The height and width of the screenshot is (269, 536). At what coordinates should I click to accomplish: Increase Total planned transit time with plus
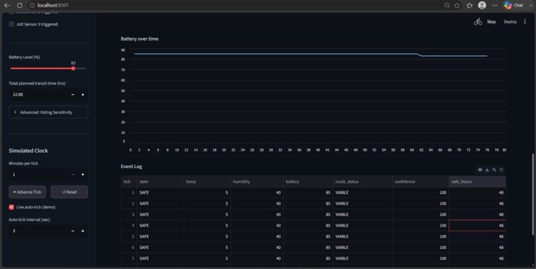(82, 94)
